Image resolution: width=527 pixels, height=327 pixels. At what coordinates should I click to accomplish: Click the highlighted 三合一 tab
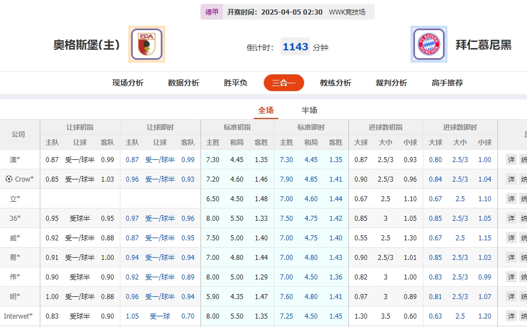point(283,82)
